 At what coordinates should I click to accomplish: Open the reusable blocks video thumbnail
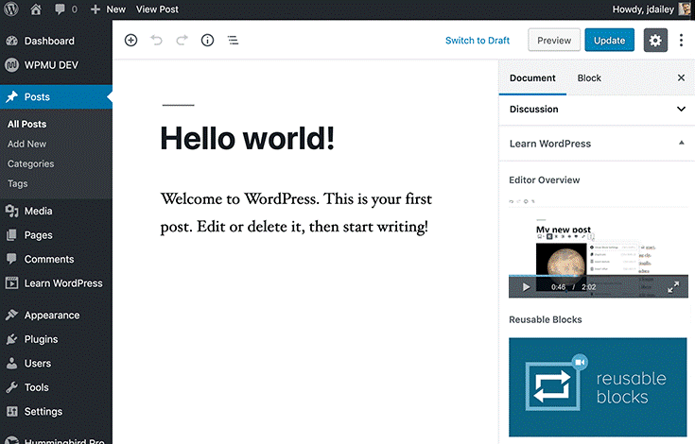point(598,387)
